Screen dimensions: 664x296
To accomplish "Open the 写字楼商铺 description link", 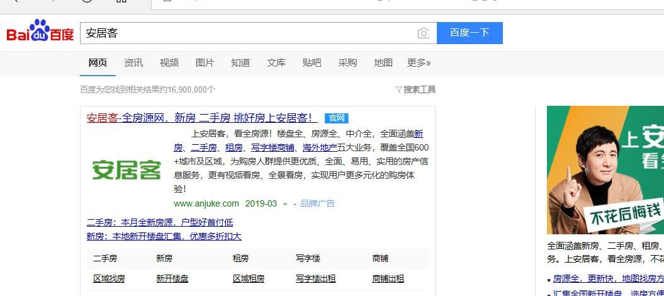I will (273, 148).
